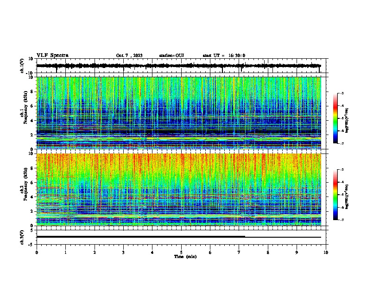
Task: Click time axis tick label "6"
Action: tap(210, 252)
